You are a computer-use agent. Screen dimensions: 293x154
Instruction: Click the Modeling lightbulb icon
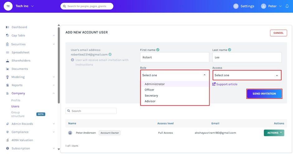tap(7, 77)
